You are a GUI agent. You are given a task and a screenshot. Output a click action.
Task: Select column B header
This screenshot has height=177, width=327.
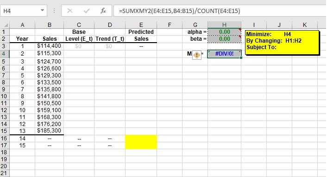[50, 25]
